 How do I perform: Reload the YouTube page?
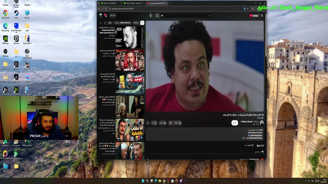[x=106, y=9]
